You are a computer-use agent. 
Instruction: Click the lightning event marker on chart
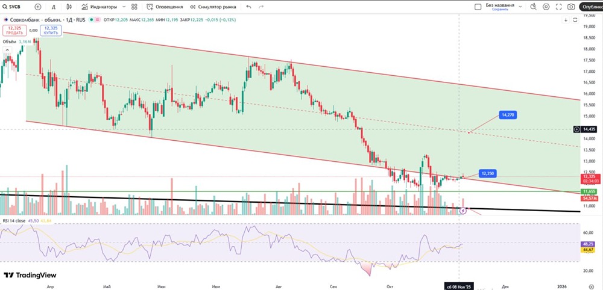[x=463, y=211]
